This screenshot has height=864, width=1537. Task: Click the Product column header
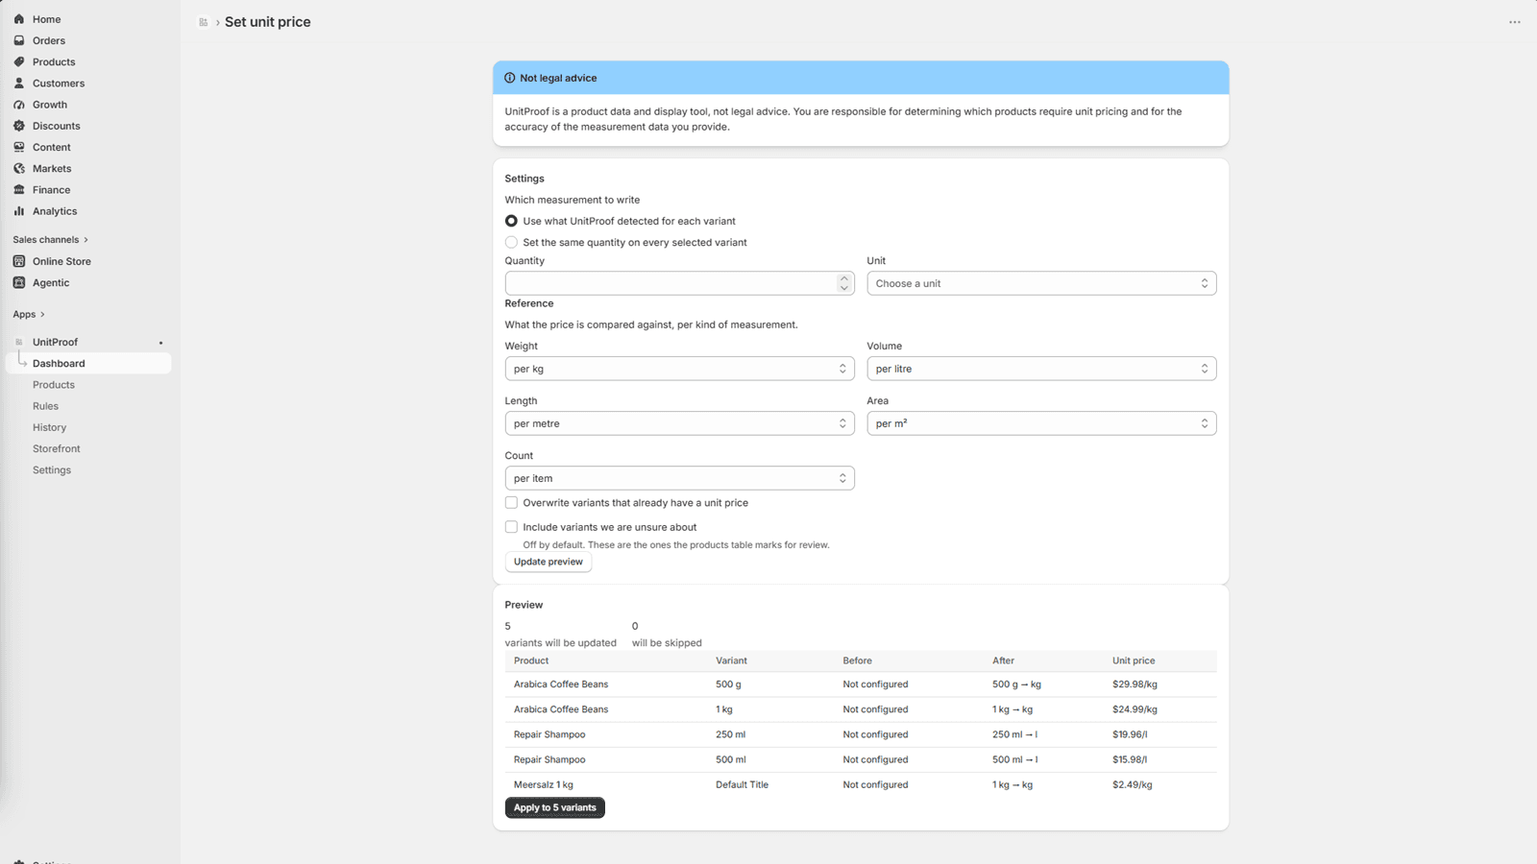point(531,660)
